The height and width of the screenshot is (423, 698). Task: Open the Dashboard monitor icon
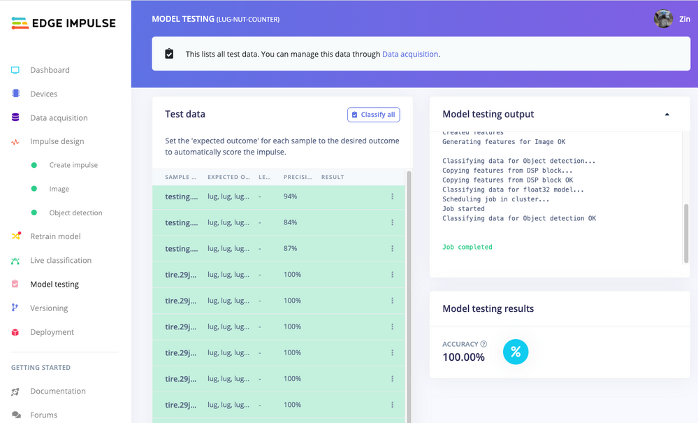tap(15, 70)
